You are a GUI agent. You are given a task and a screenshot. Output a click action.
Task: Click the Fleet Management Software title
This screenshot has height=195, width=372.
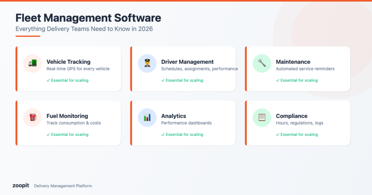click(88, 18)
